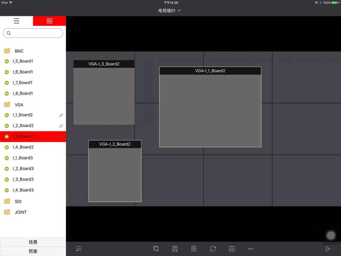The height and width of the screenshot is (256, 341).
Task: Open the 电视墙01 dropdown
Action: (169, 11)
